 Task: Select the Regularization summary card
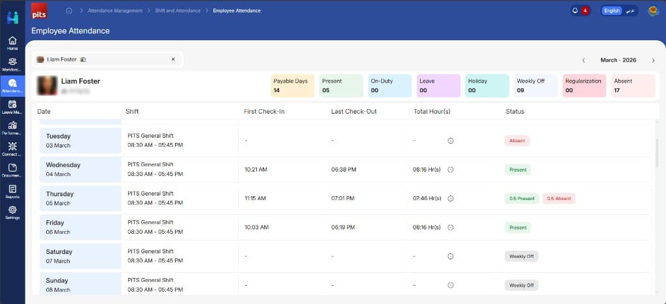585,86
